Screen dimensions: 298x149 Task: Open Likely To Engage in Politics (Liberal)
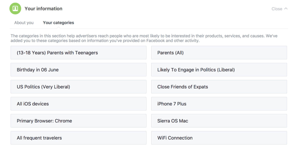click(219, 70)
